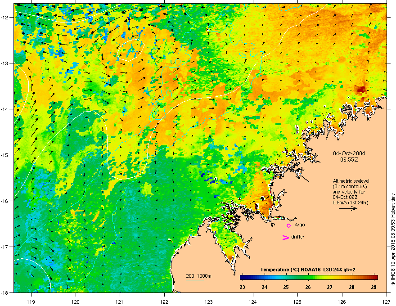This screenshot has width=396, height=306.
Task: Click the magenta drifter legend symbol
Action: coord(285,237)
